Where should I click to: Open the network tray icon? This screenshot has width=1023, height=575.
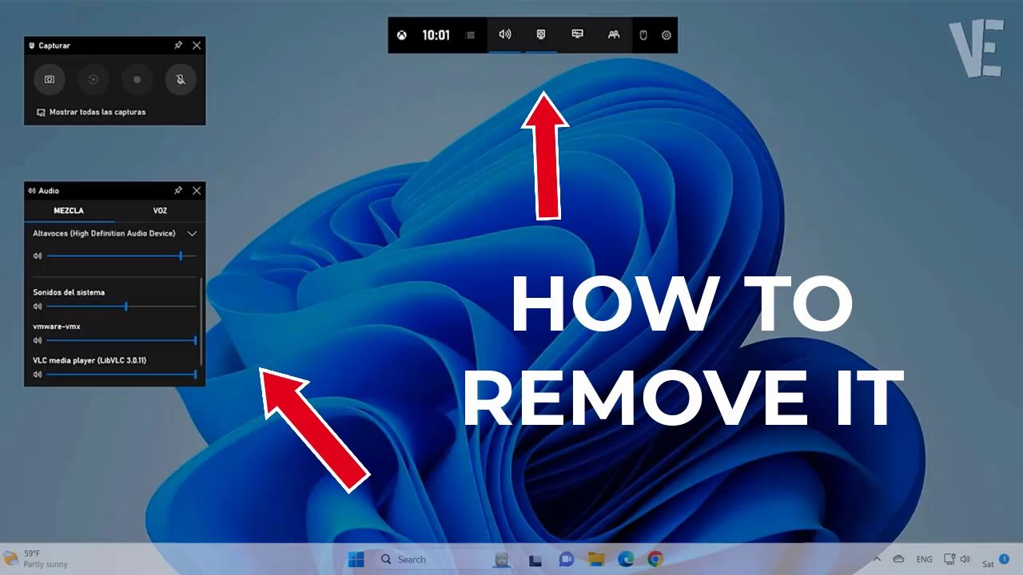(x=949, y=559)
